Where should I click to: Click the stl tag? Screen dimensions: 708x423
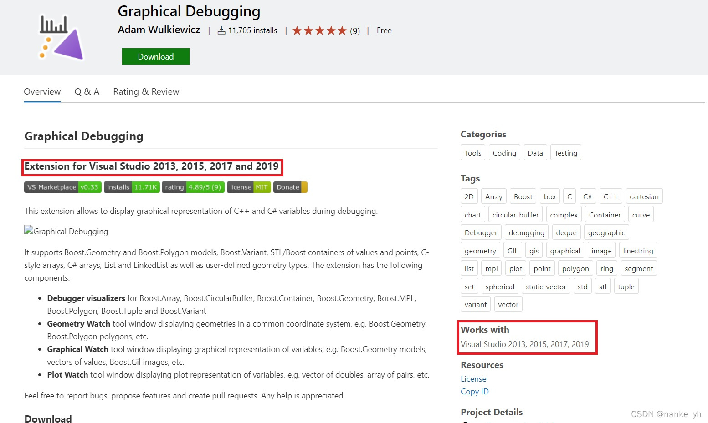tap(603, 287)
